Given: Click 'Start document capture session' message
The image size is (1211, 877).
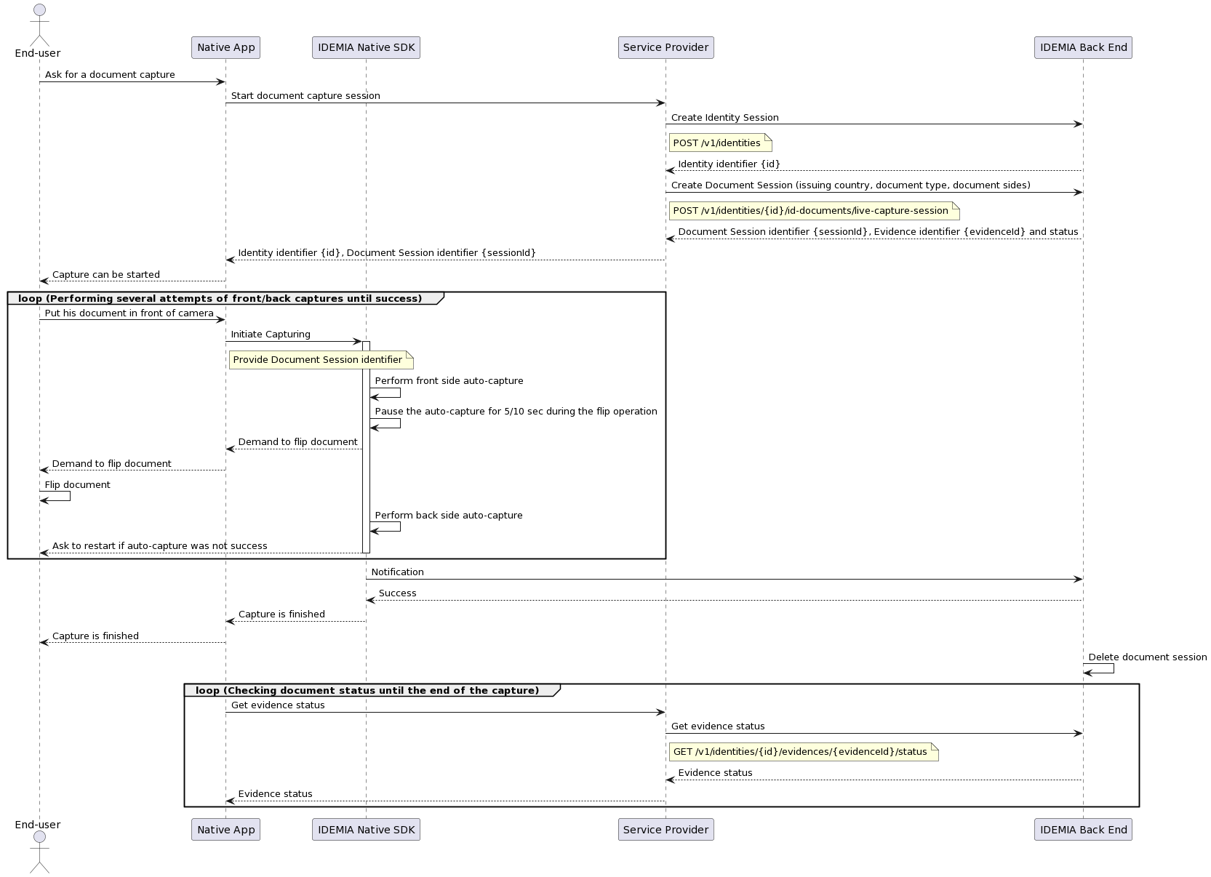Looking at the screenshot, I should [x=305, y=96].
